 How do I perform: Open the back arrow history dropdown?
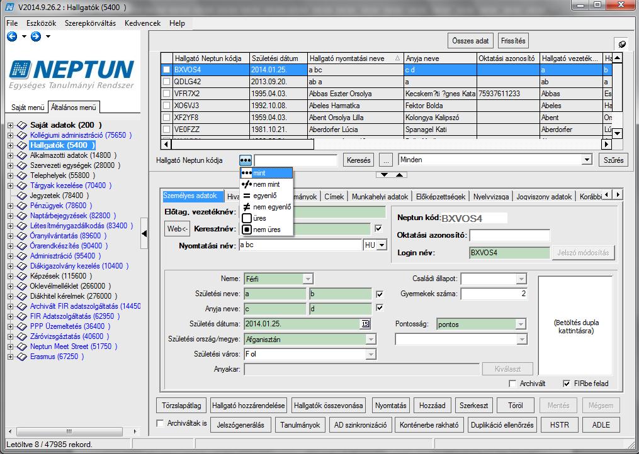[x=24, y=36]
